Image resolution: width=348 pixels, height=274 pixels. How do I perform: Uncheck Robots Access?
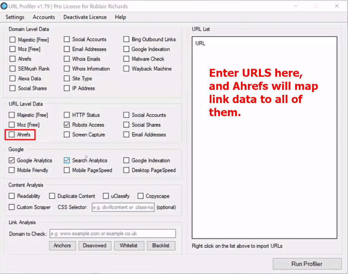[x=67, y=125]
